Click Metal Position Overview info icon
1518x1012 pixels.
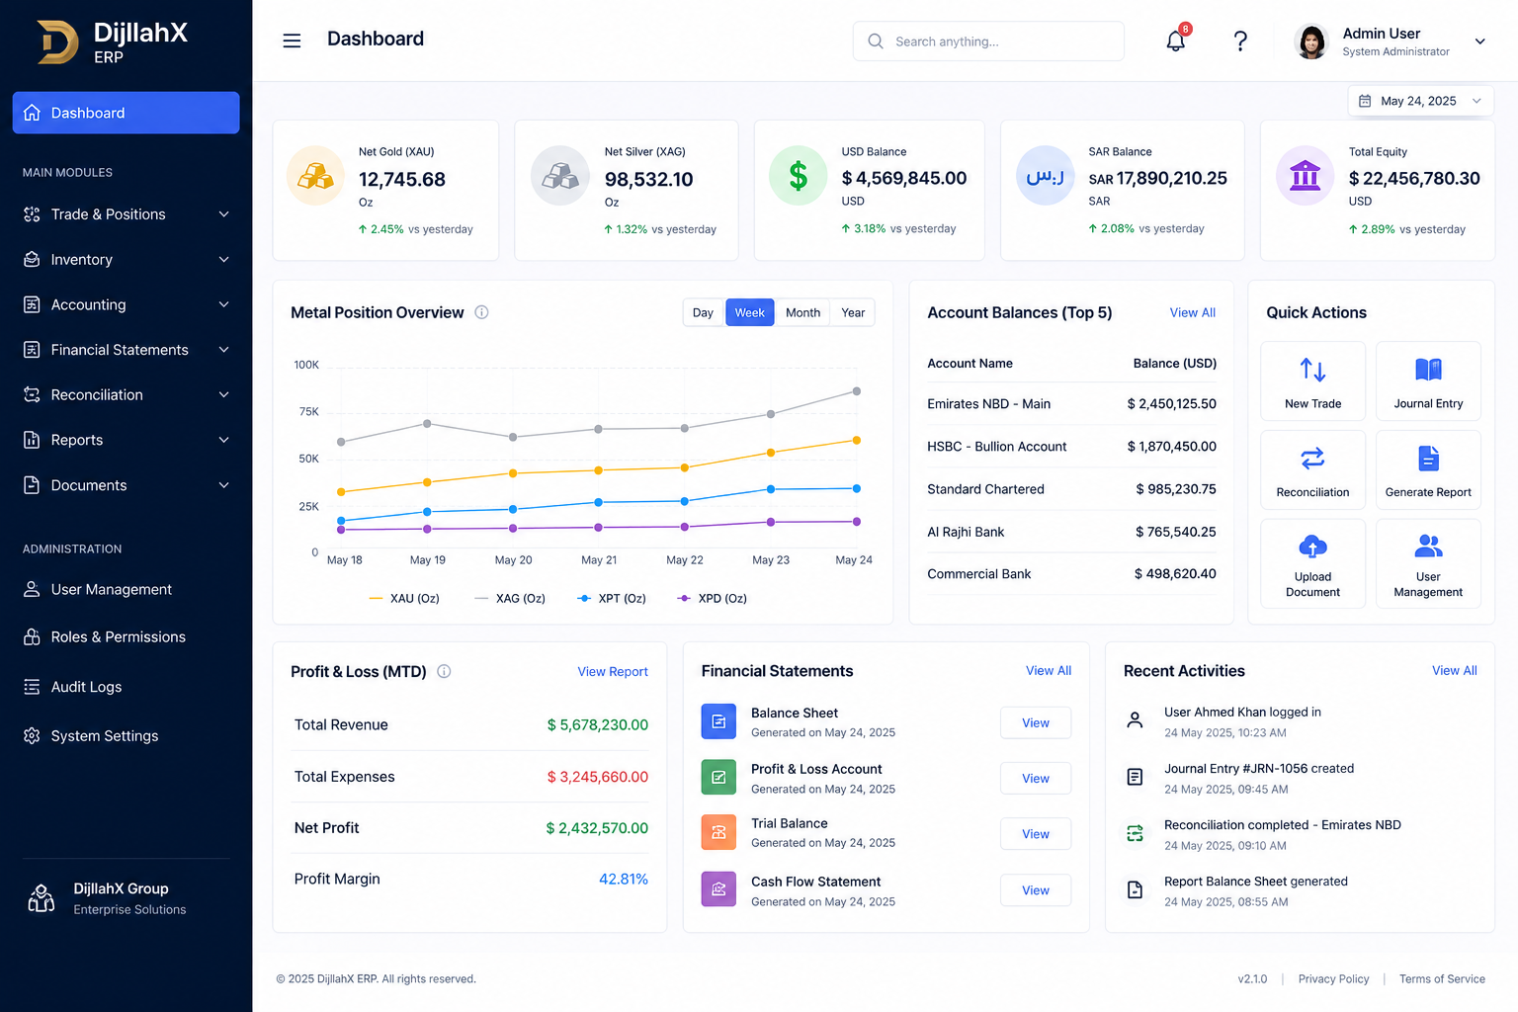click(481, 312)
